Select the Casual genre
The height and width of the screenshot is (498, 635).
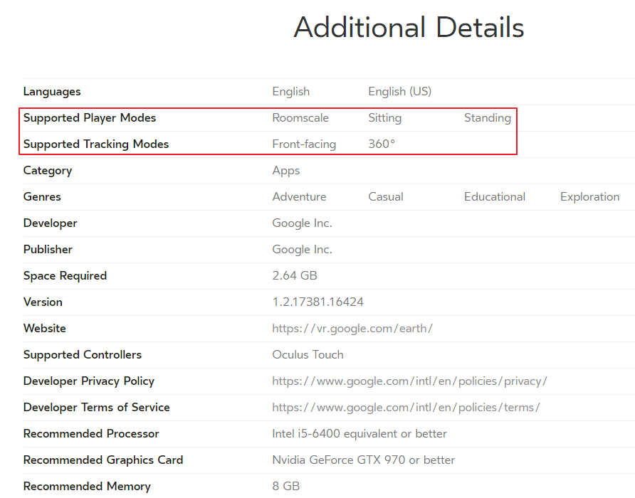[386, 197]
